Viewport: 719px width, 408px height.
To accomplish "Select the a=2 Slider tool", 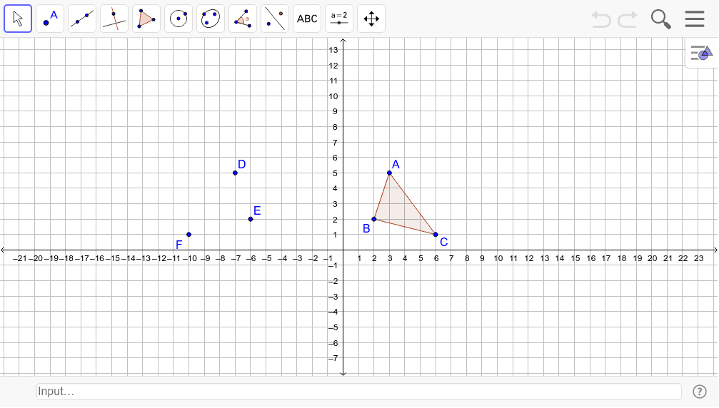I will click(x=339, y=19).
